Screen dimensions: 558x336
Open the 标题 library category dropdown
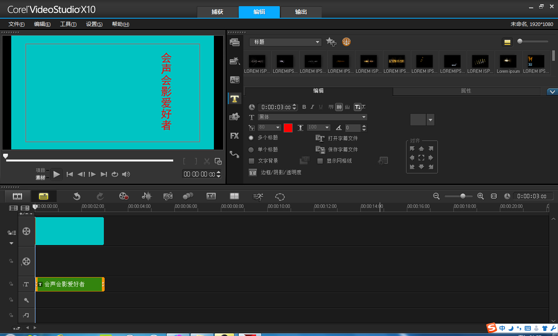coord(286,42)
